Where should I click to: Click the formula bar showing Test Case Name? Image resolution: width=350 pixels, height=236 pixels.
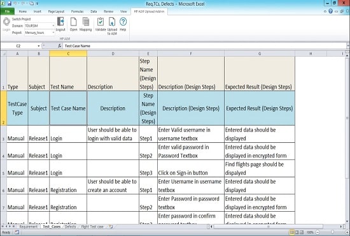(204, 46)
